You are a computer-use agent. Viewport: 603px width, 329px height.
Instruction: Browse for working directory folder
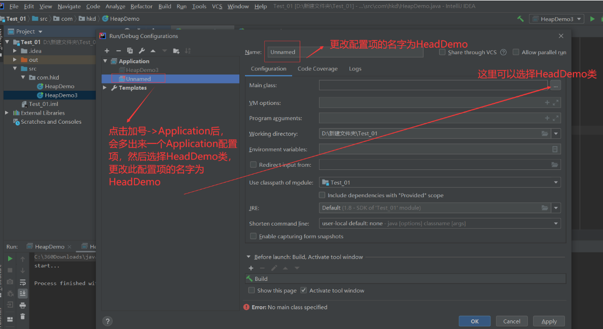(545, 133)
